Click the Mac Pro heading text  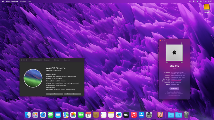coord(174,66)
